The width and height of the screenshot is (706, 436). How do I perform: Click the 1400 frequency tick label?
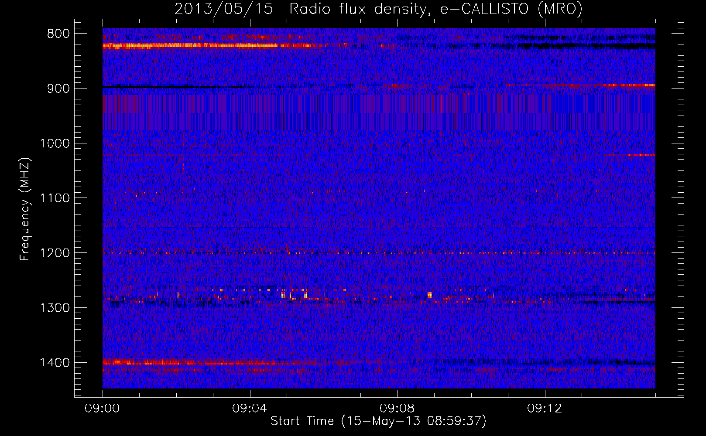55,363
